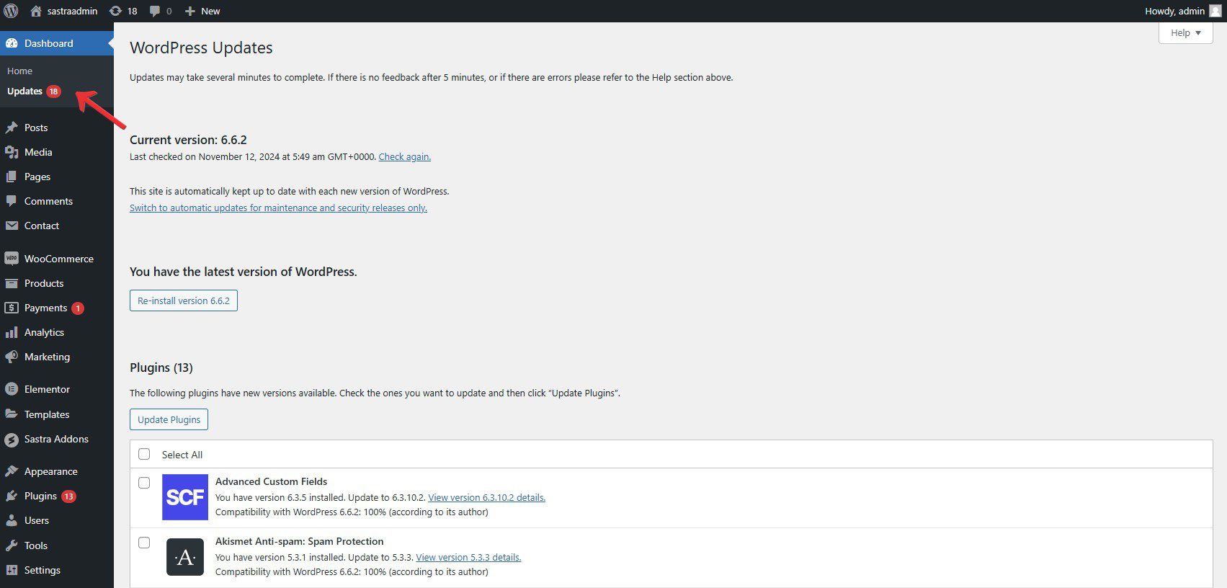The height and width of the screenshot is (588, 1227).
Task: Click the Plugins 13 count badge
Action: 68,496
